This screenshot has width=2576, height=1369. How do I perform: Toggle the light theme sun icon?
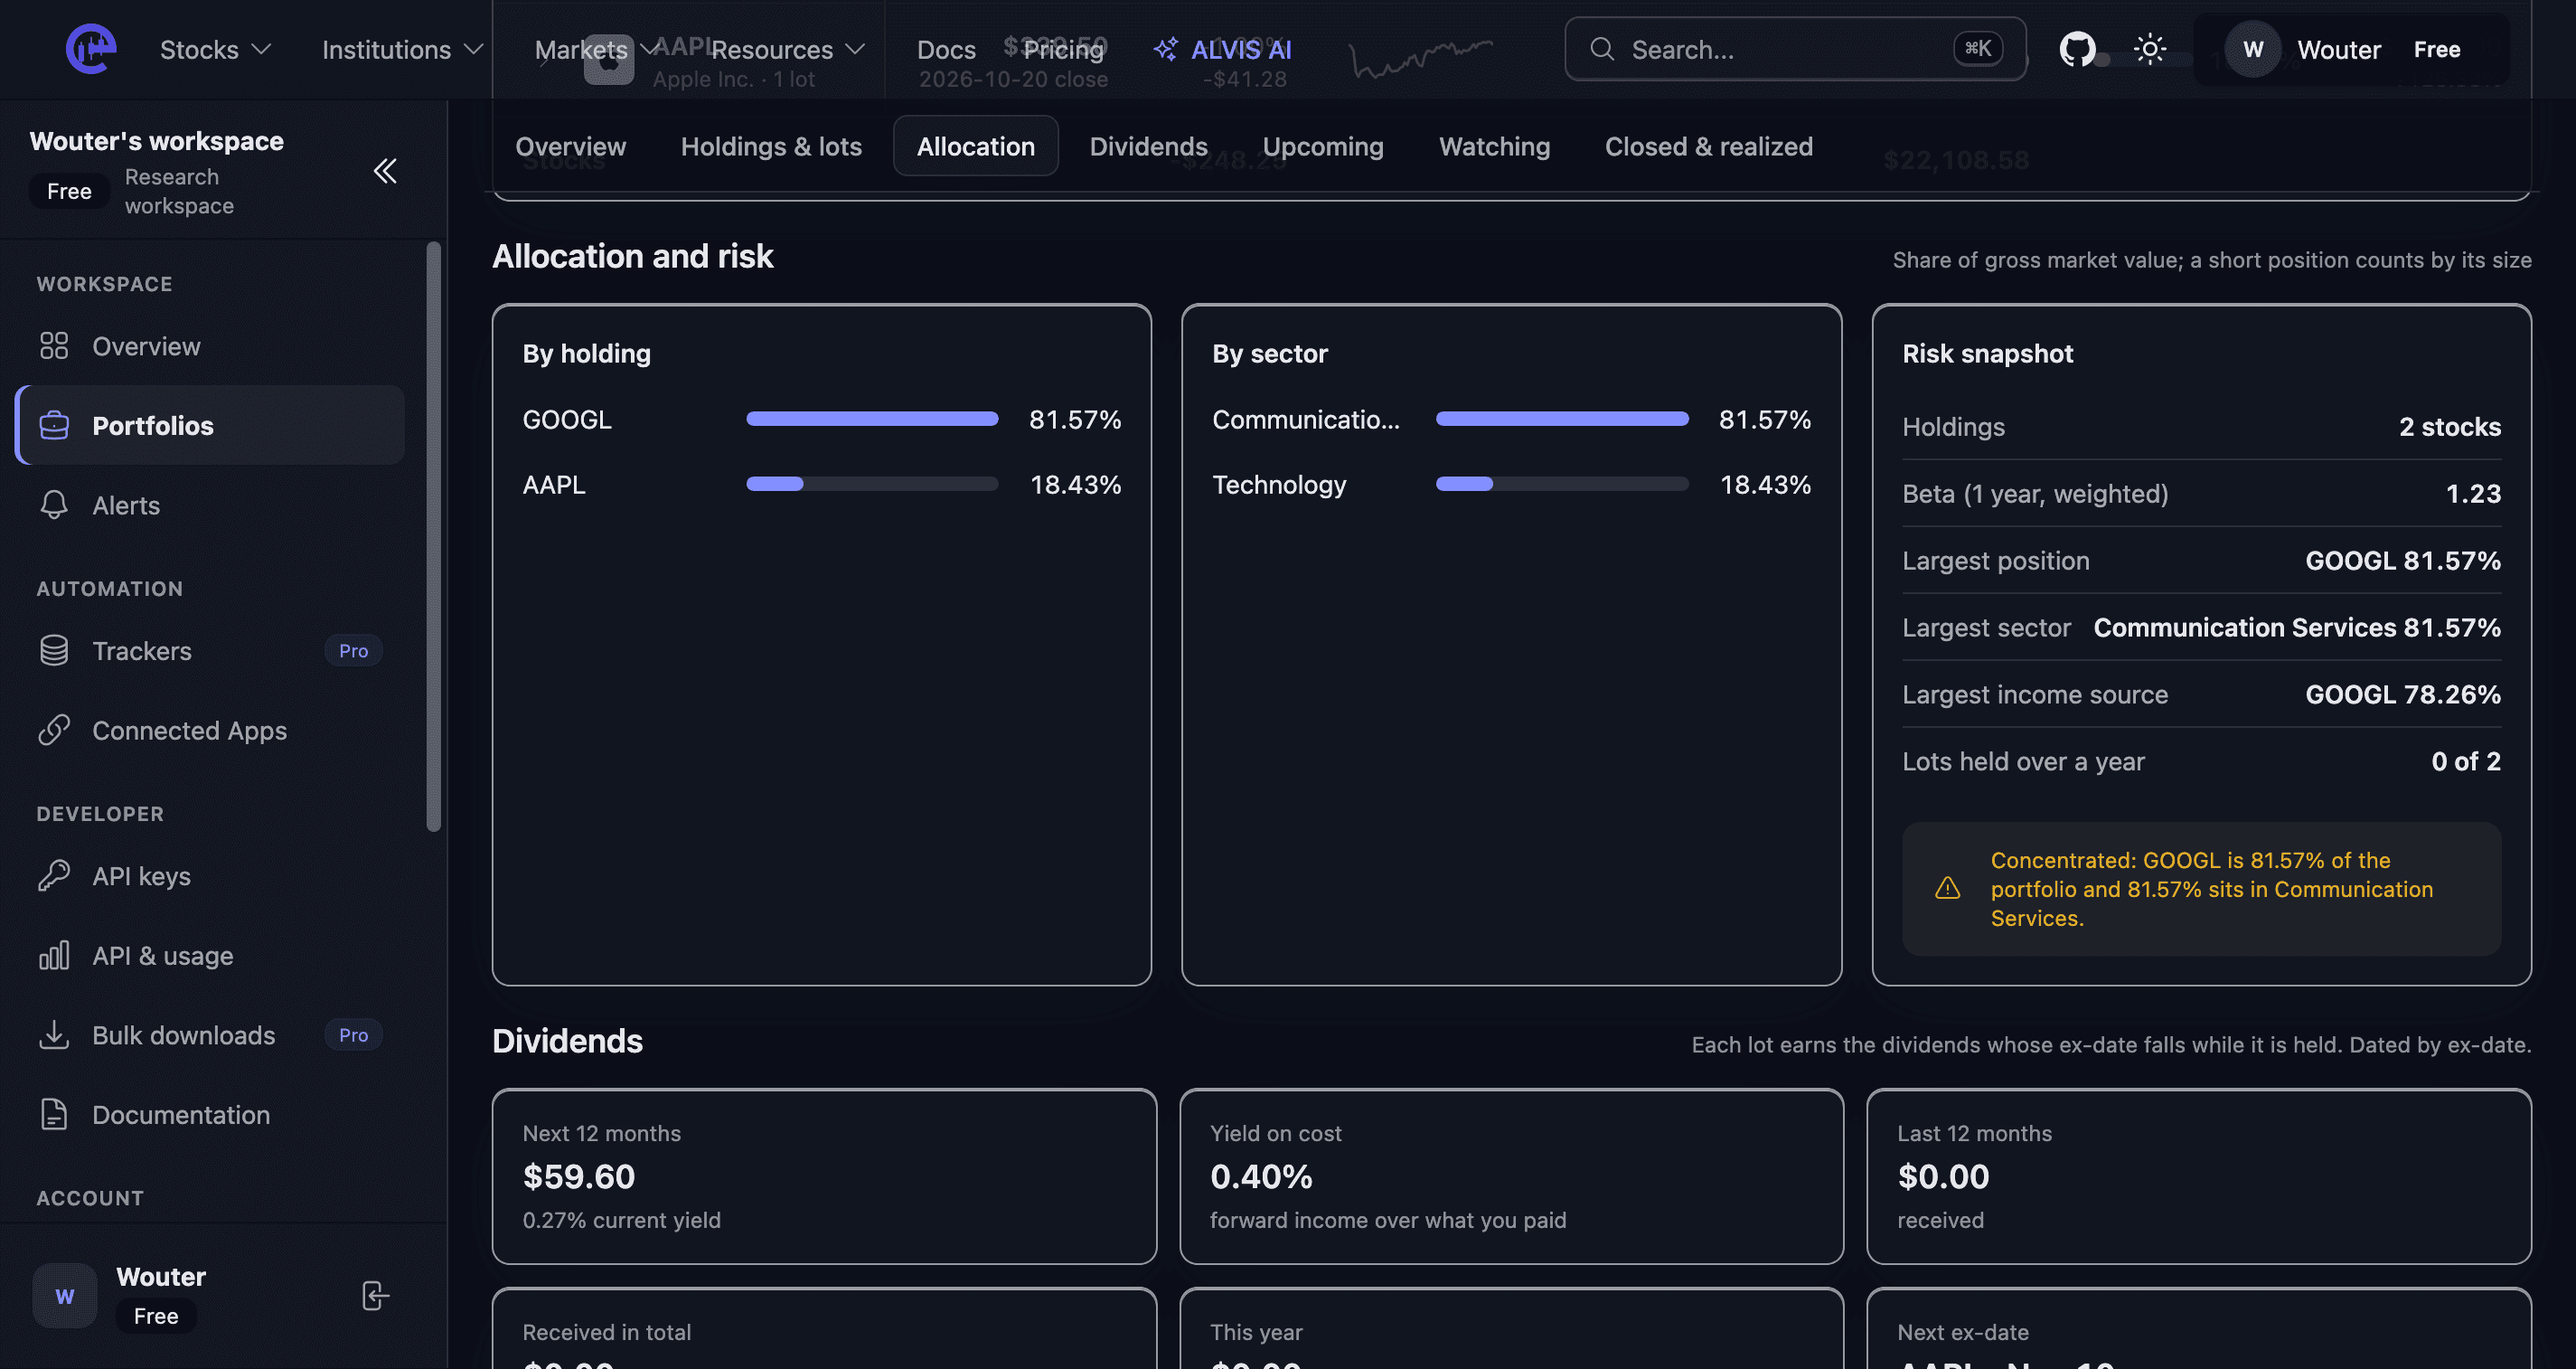coord(2149,49)
